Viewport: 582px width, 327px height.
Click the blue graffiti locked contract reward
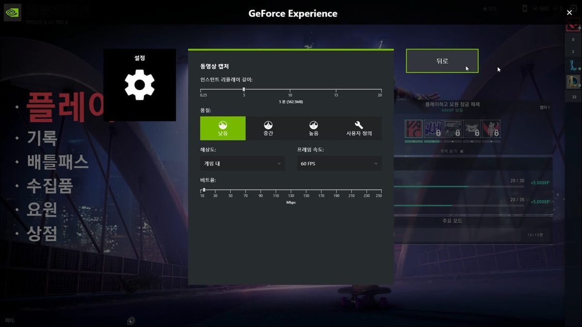point(433,129)
